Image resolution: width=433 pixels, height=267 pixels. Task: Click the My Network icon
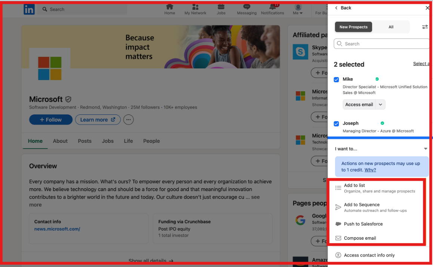(195, 7)
